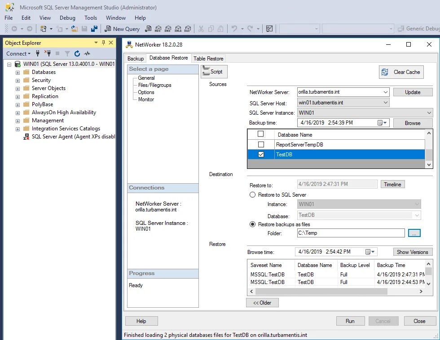Select Restore to SQL Server radio button
Viewport: 440px width, 340px height.
[252, 195]
